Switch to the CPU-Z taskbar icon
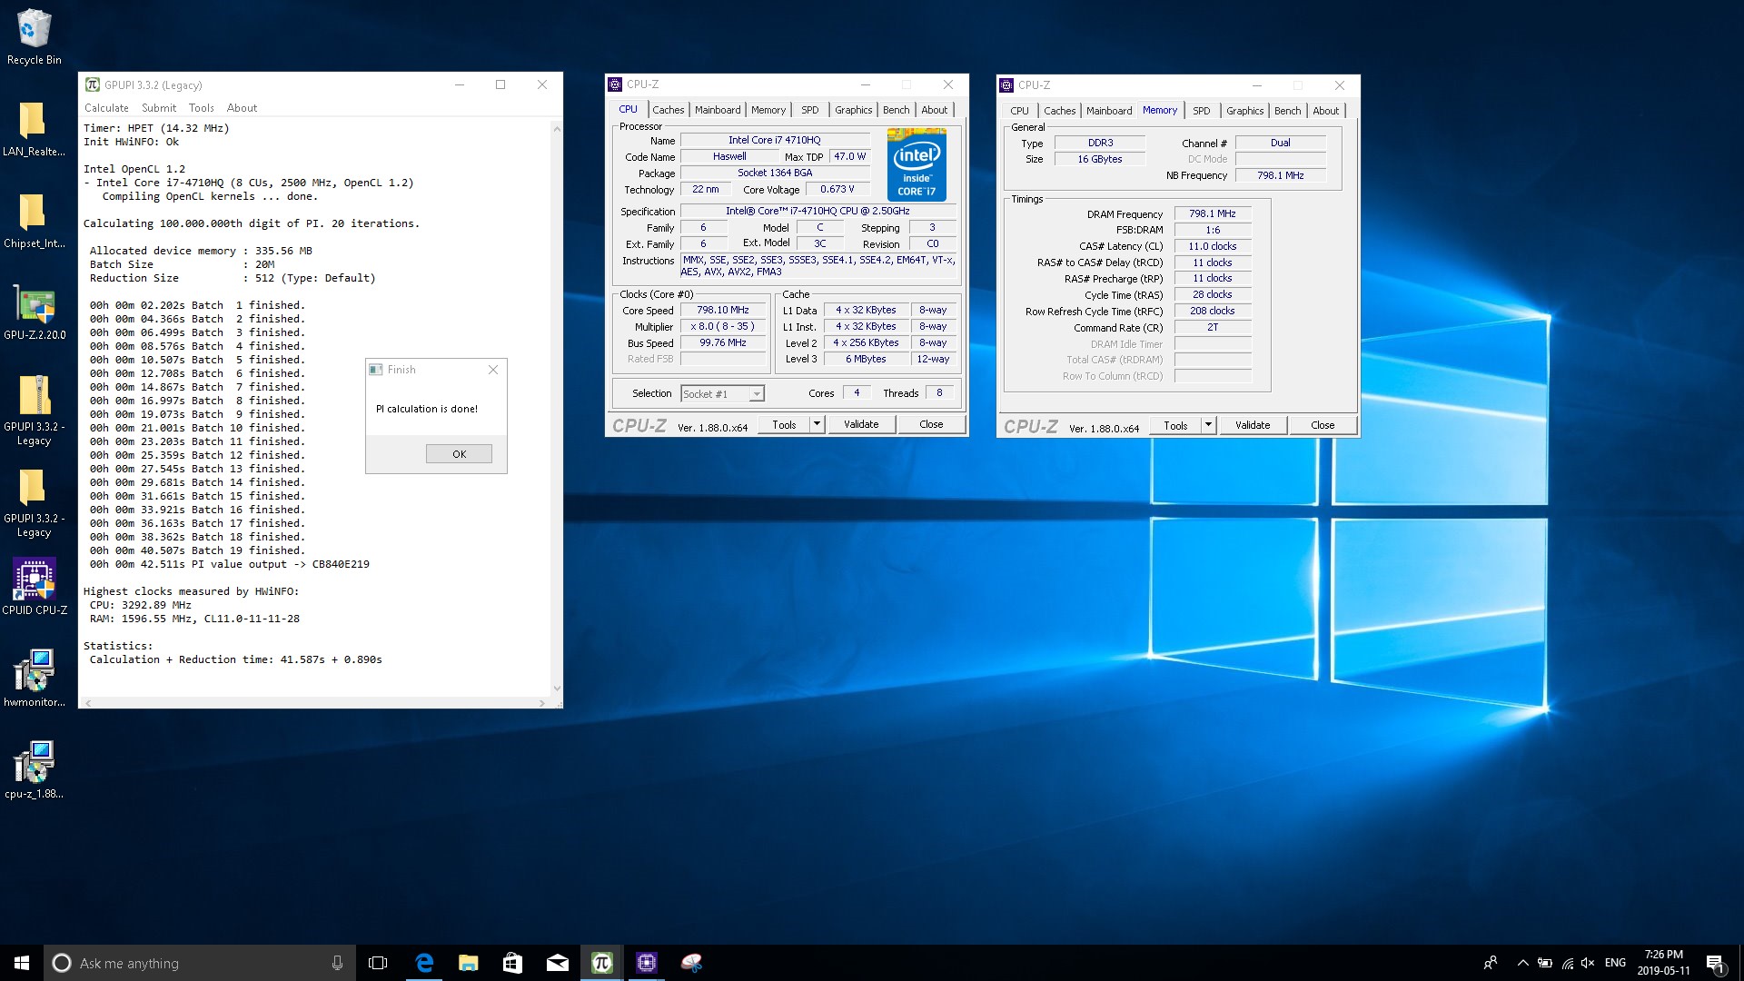Image resolution: width=1744 pixels, height=981 pixels. (646, 963)
